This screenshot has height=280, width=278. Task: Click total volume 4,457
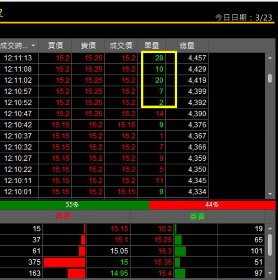[197, 58]
